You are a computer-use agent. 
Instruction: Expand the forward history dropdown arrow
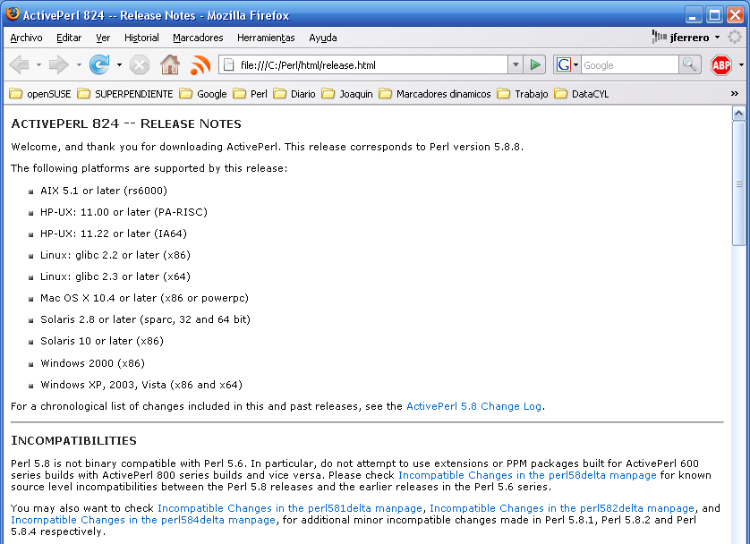tap(79, 65)
